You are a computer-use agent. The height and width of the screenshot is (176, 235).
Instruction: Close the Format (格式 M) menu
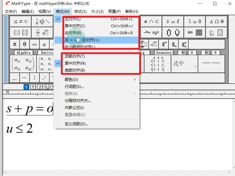[x=63, y=11]
